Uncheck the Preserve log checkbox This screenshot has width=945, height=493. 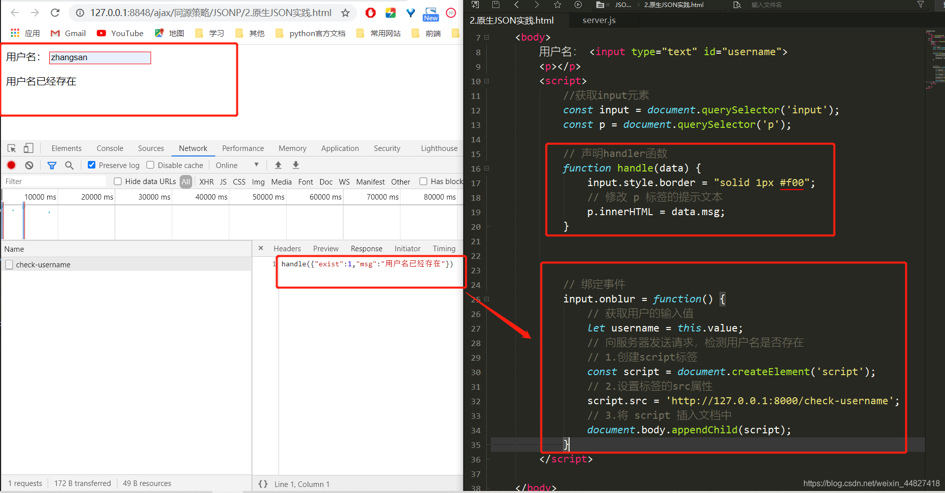click(x=91, y=165)
